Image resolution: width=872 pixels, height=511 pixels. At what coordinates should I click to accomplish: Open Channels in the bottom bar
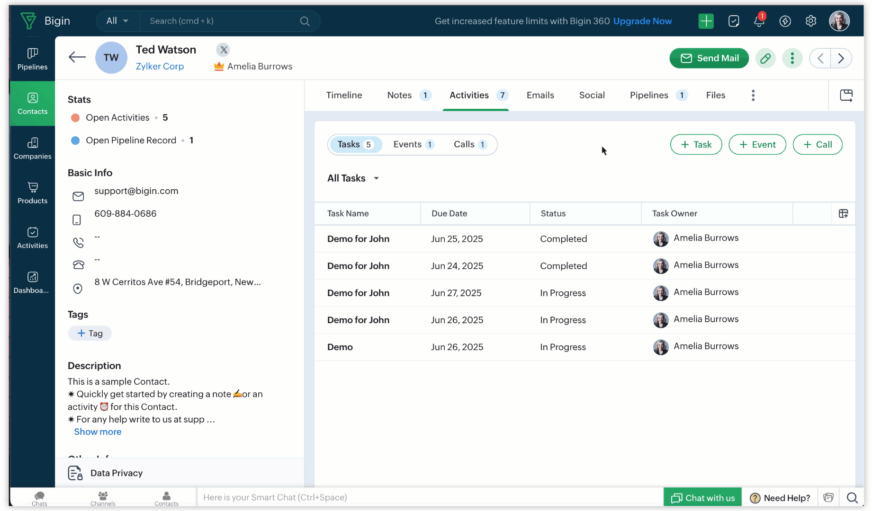pyautogui.click(x=103, y=499)
